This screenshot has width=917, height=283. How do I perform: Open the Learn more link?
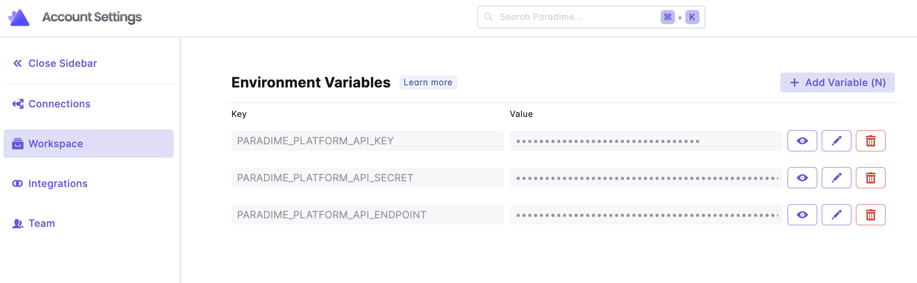point(428,82)
